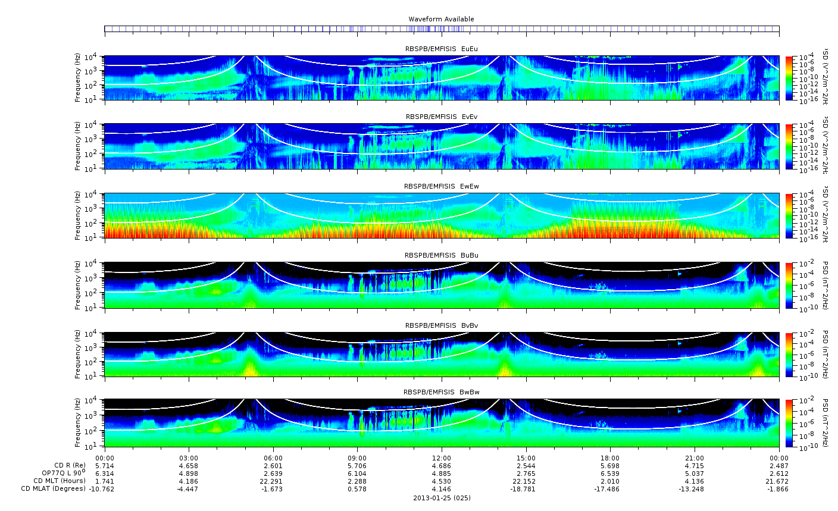Select the "RBSPB/EMFISIS EvEv" panel title
This screenshot has height=511, width=838.
coord(441,117)
